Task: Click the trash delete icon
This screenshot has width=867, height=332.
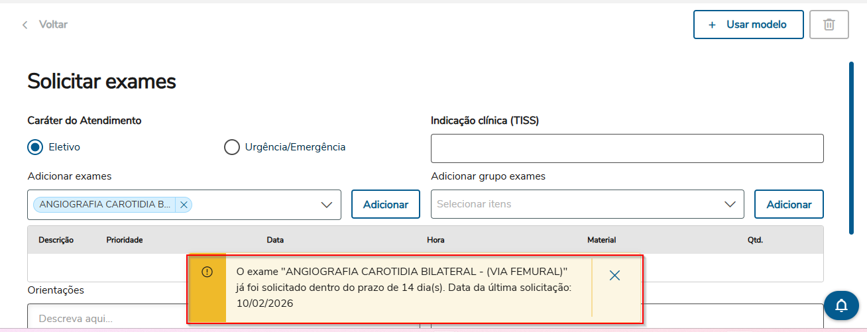Action: point(829,25)
